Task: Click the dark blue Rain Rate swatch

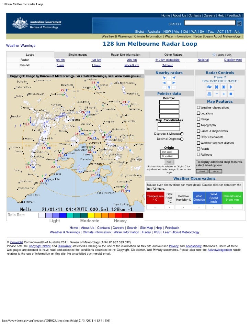Action: click(x=63, y=215)
